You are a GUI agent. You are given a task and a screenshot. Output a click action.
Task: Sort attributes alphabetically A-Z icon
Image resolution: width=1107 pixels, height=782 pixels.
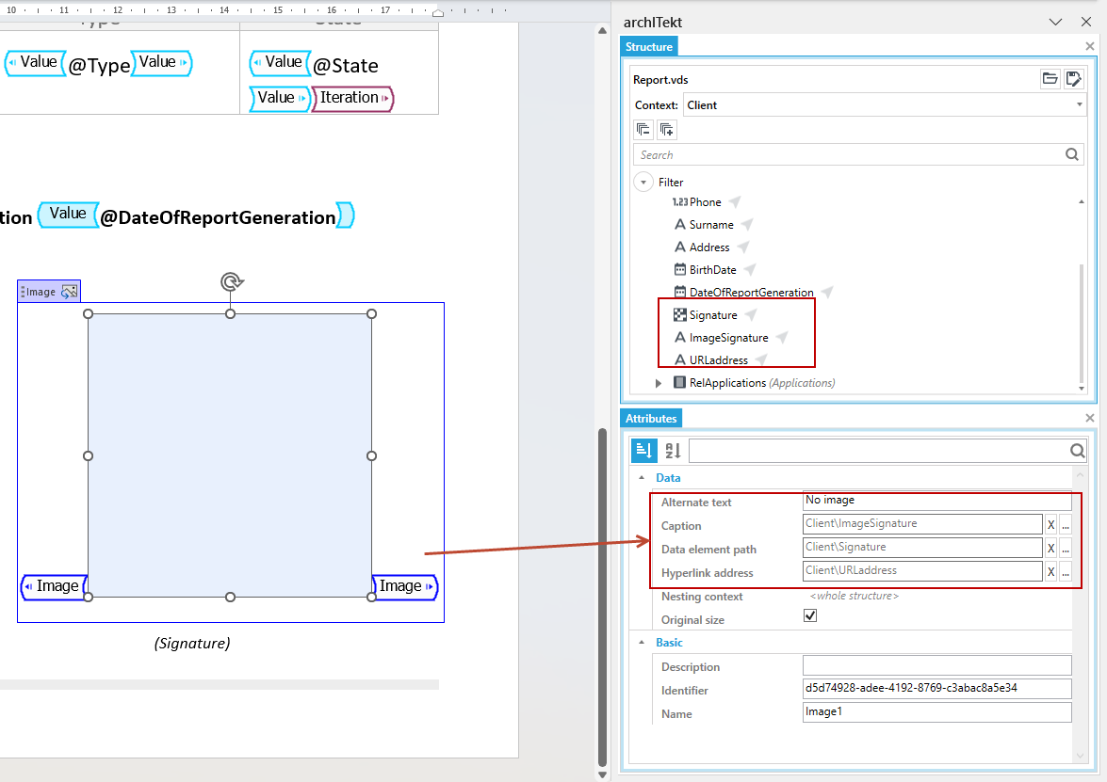click(673, 450)
